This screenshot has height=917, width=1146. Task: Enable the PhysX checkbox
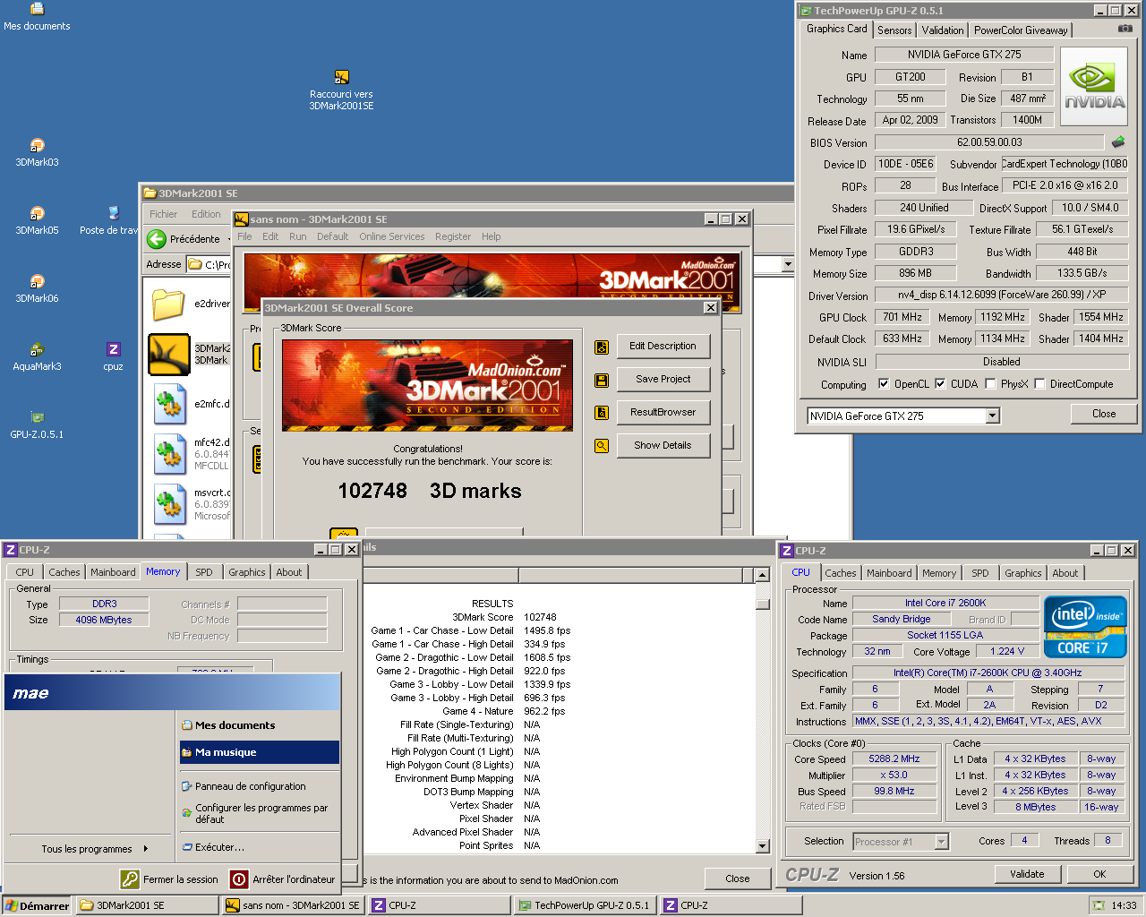click(x=990, y=384)
